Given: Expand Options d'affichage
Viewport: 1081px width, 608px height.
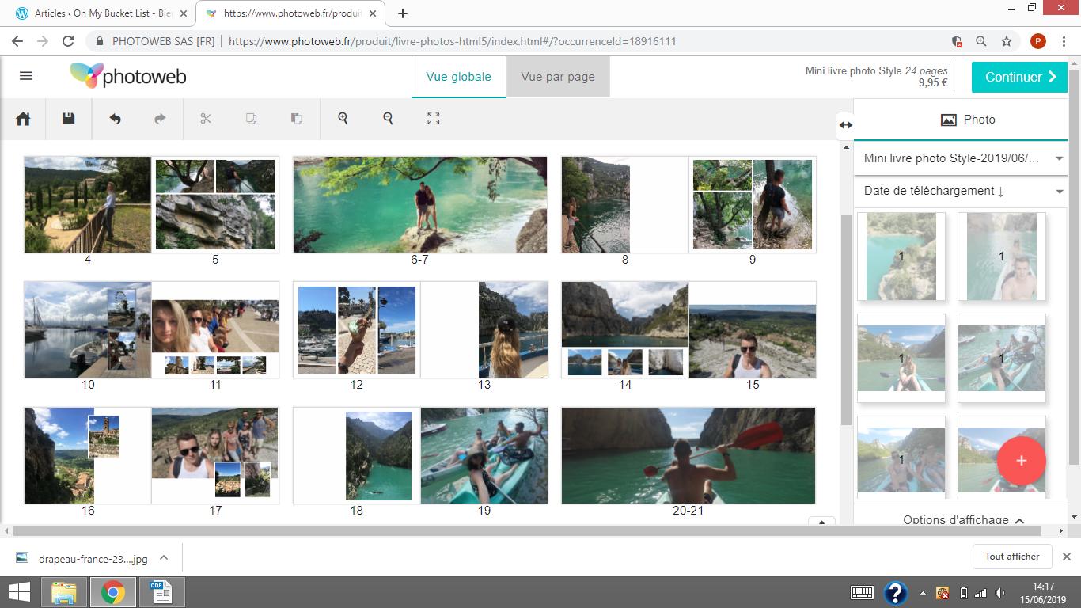Looking at the screenshot, I should 963,520.
